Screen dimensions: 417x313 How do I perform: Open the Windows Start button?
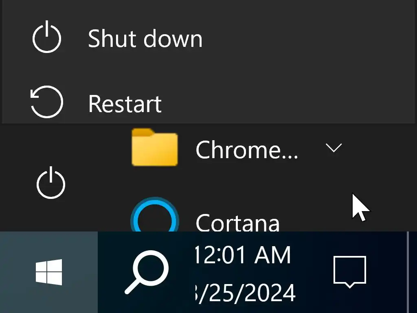tap(49, 272)
